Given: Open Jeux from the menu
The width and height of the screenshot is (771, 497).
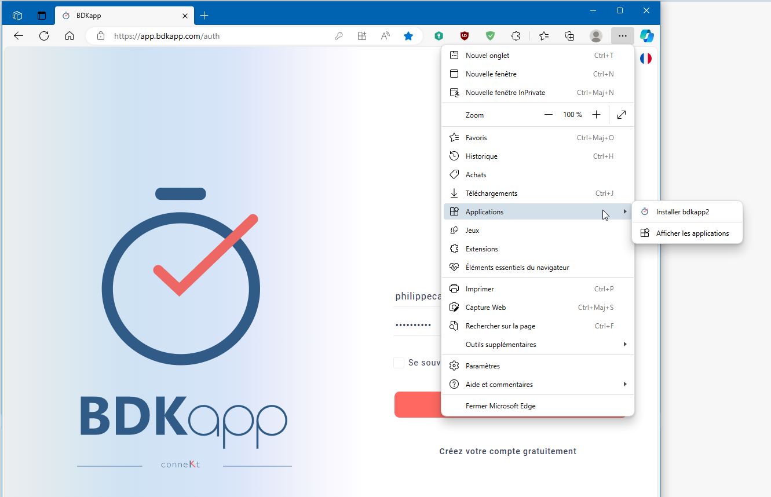Looking at the screenshot, I should 538,231.
